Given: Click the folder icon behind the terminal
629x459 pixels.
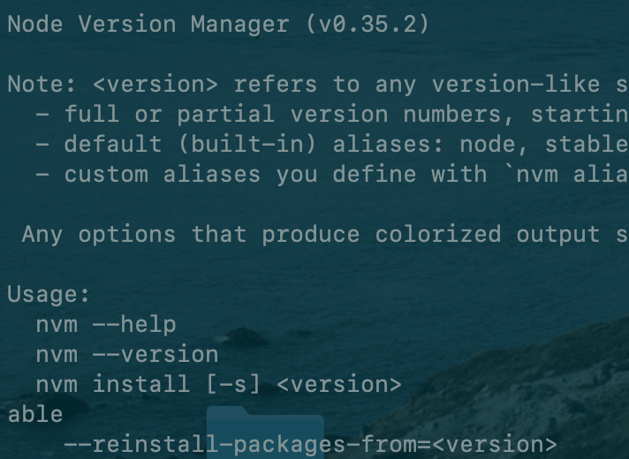Looking at the screenshot, I should [x=265, y=431].
